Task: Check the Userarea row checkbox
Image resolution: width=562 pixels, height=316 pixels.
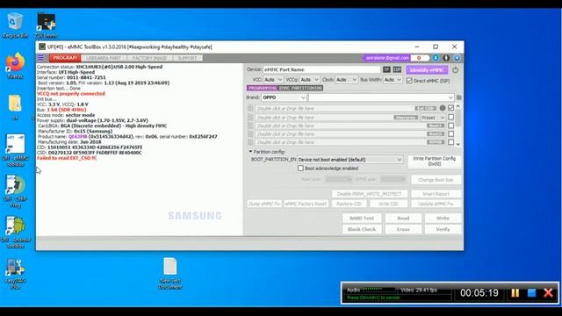Action: (x=450, y=117)
